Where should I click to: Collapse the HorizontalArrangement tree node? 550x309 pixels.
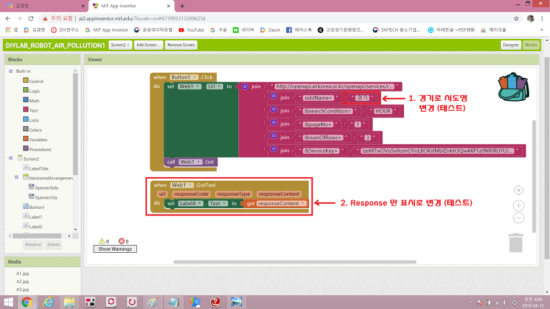click(17, 177)
